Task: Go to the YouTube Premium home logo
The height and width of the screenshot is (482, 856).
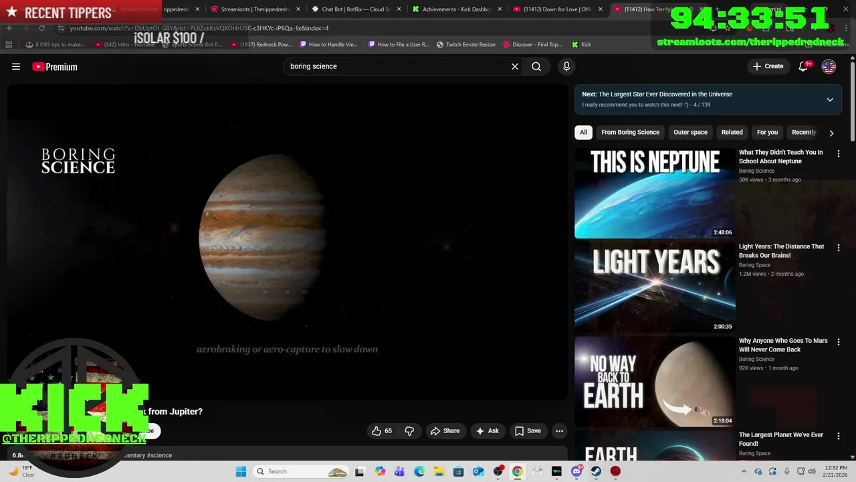Action: [x=55, y=66]
